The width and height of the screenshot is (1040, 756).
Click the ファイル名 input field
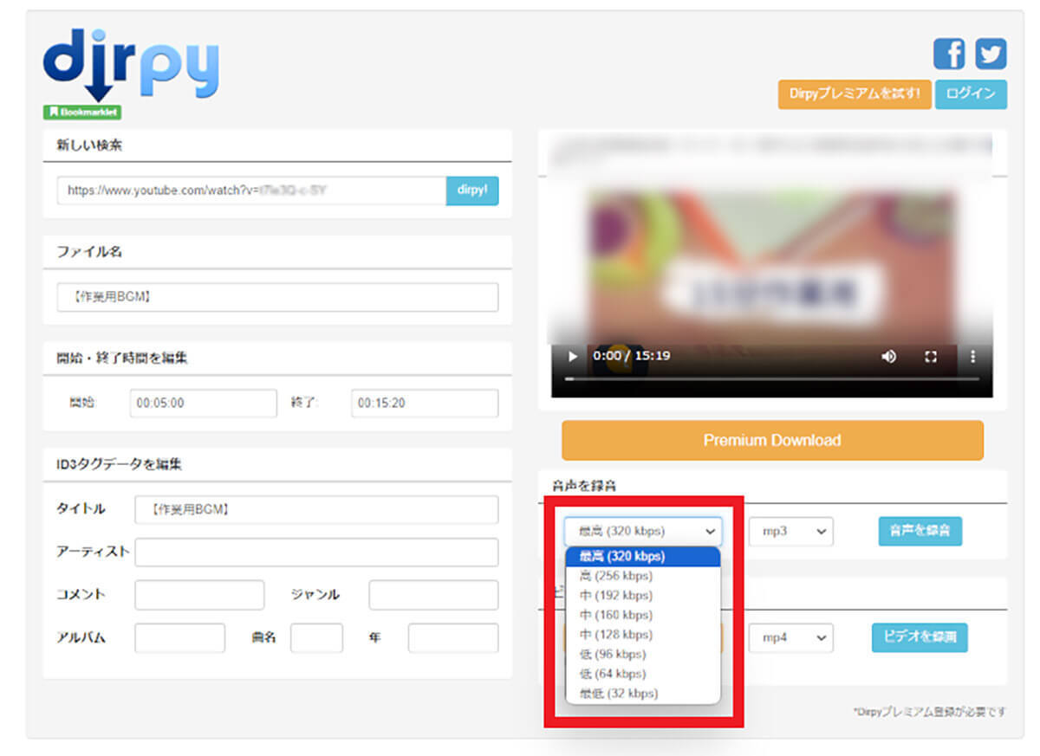[277, 297]
